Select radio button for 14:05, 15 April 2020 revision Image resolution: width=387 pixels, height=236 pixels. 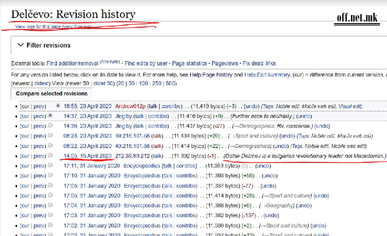pos(50,155)
